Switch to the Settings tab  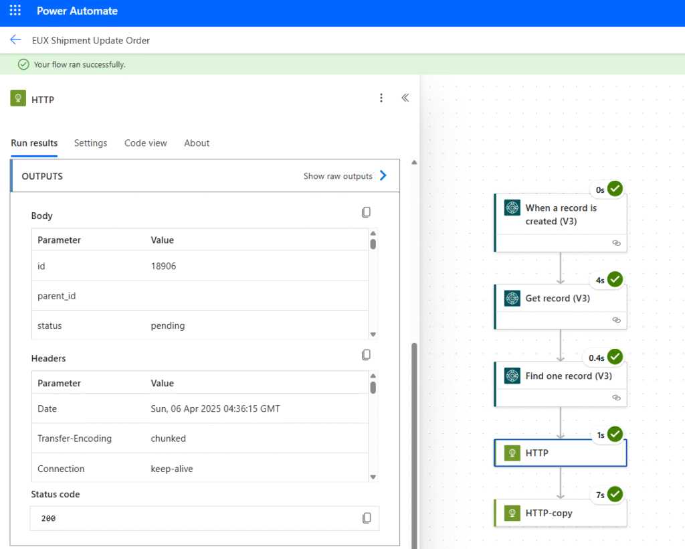tap(90, 143)
